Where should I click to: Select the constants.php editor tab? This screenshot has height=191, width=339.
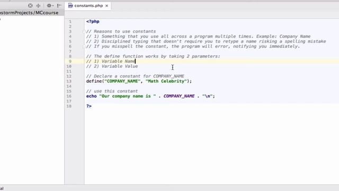click(x=88, y=6)
